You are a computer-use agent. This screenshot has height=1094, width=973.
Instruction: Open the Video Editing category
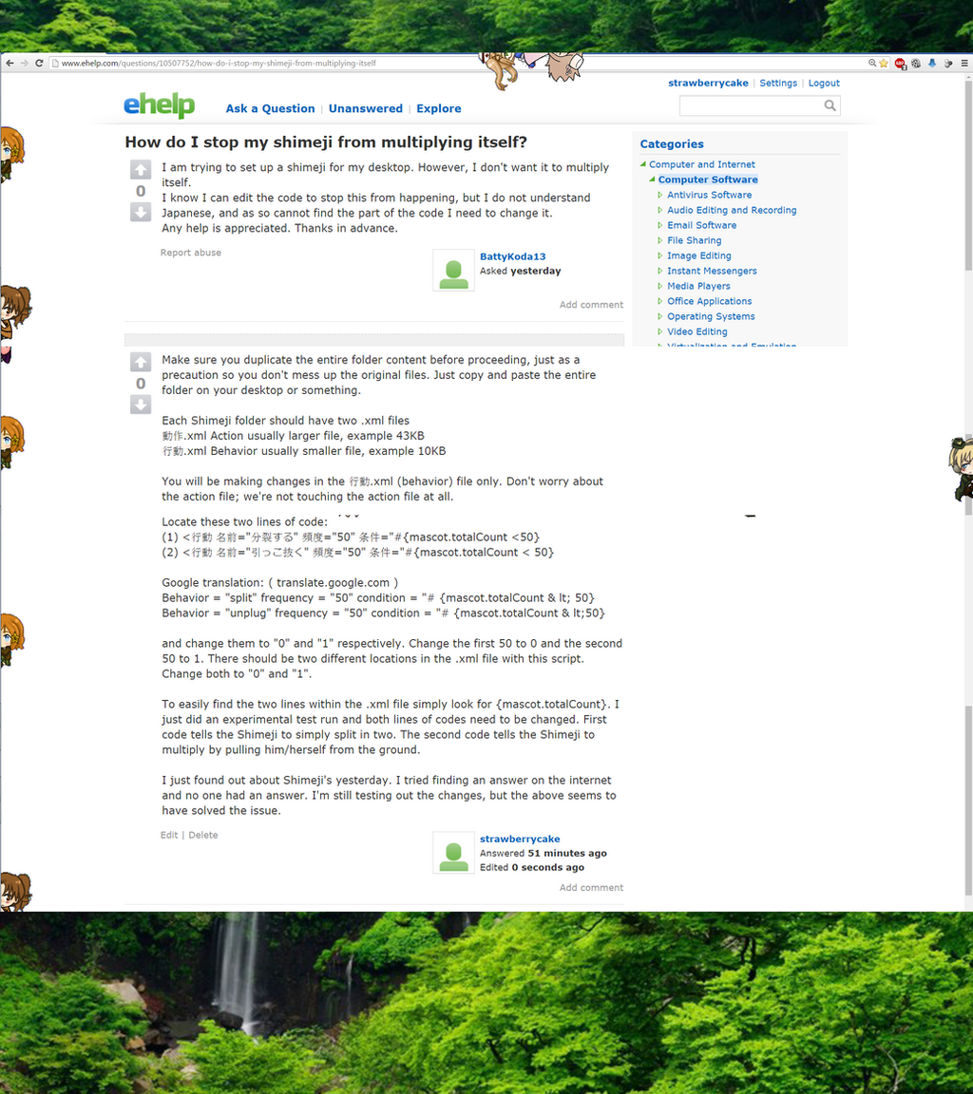[x=696, y=331]
